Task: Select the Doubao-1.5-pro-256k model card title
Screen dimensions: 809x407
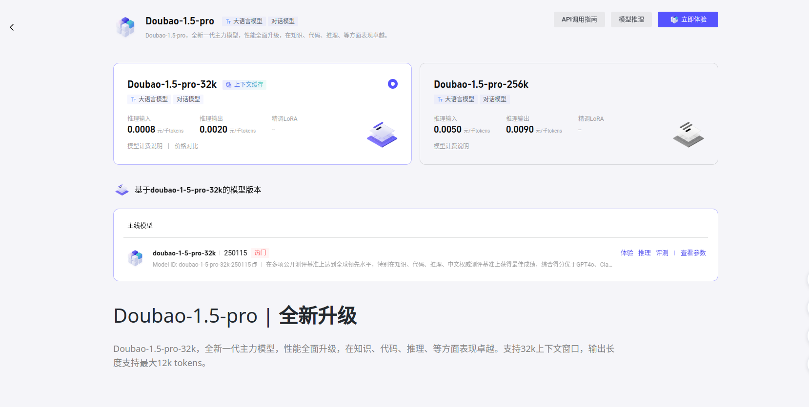Action: tap(481, 84)
